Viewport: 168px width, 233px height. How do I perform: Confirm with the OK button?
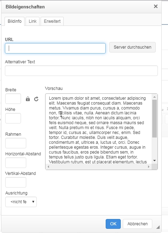tap(113, 224)
